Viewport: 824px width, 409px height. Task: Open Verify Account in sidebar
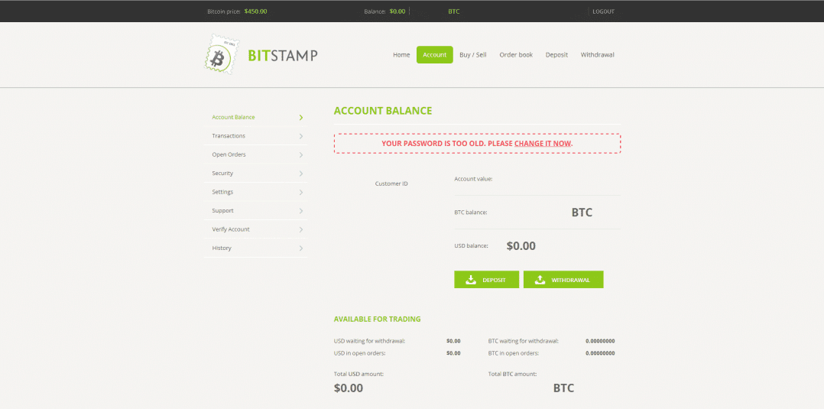tap(255, 229)
